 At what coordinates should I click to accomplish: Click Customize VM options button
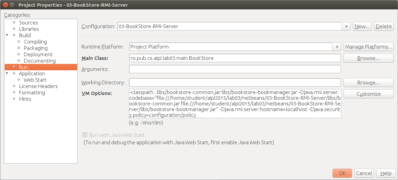(x=368, y=94)
